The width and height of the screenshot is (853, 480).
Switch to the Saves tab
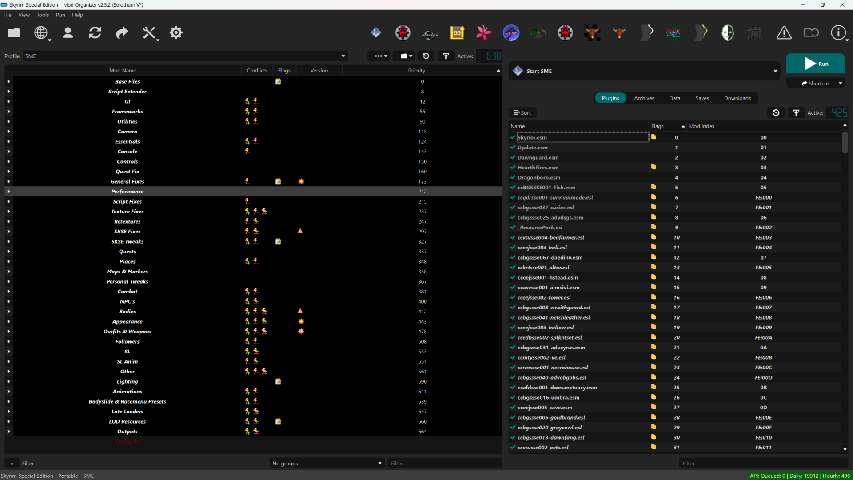702,98
